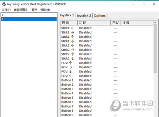Select profile 2 in the profile list
Viewport: 159px width, 117px height.
(x=29, y=19)
